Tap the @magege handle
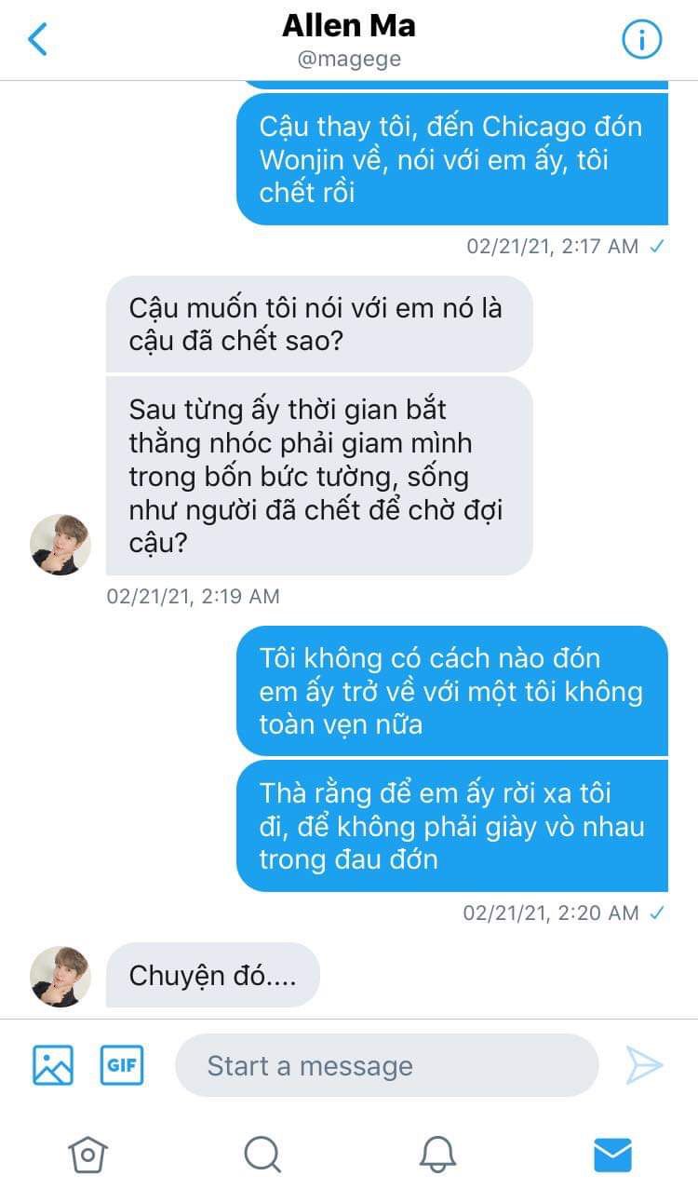The height and width of the screenshot is (1203, 698). click(349, 61)
